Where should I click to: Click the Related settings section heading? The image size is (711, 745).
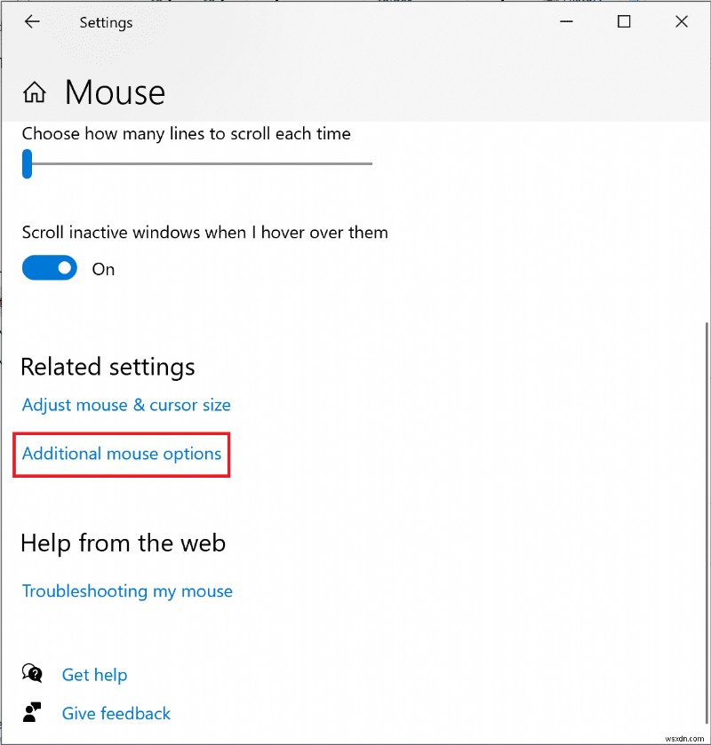coord(107,367)
